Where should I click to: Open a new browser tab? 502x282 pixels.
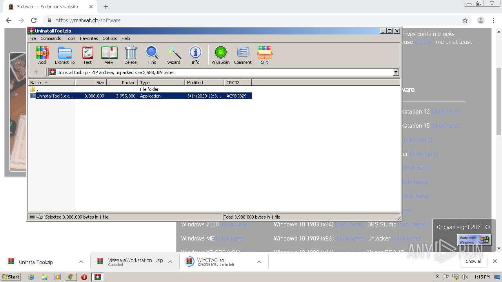point(106,7)
